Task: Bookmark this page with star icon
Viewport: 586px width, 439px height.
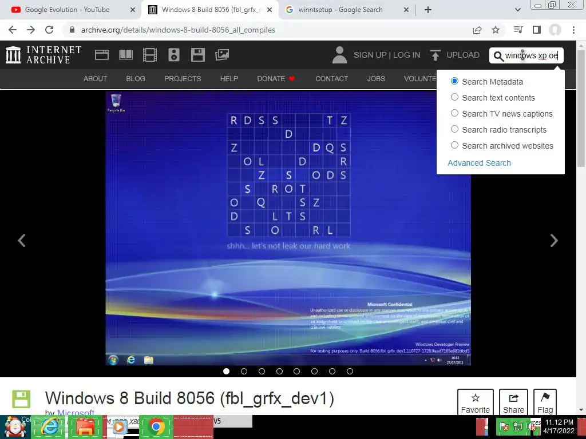Action: (x=496, y=30)
